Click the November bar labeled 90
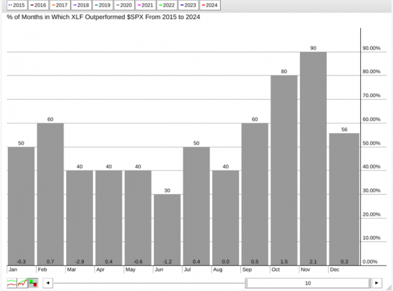The width and height of the screenshot is (393, 291). tap(313, 159)
